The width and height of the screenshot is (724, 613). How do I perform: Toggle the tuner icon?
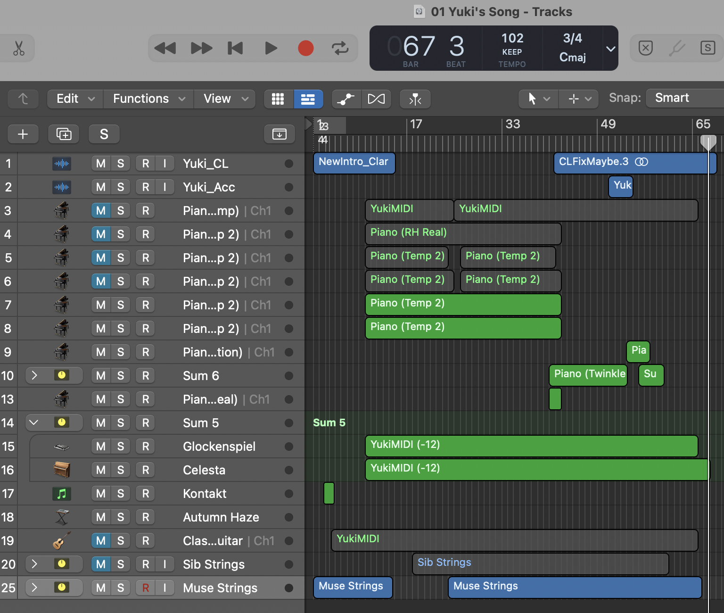(677, 48)
